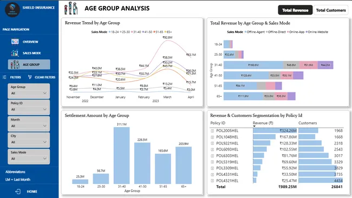352x198 pixels.
Task: Sort table by Customers header
Action: coord(308,123)
